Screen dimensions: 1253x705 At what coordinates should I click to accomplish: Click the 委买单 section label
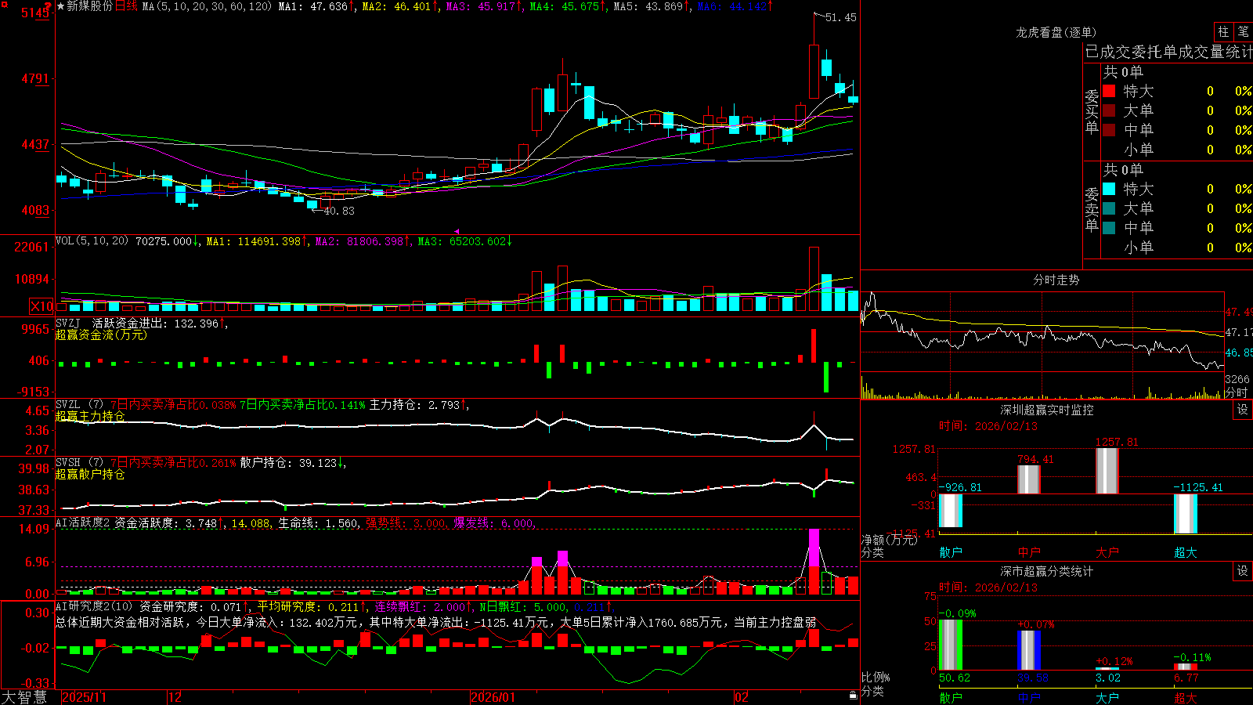(x=1092, y=111)
